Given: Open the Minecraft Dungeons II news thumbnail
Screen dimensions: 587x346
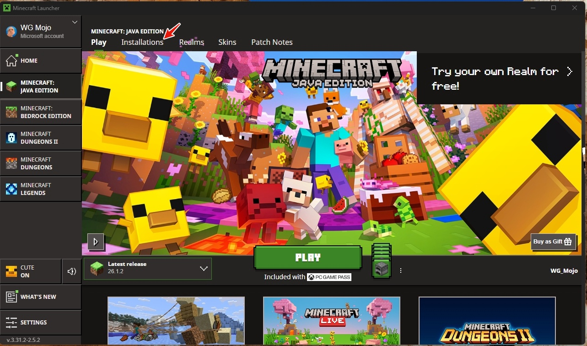Looking at the screenshot, I should pyautogui.click(x=487, y=321).
